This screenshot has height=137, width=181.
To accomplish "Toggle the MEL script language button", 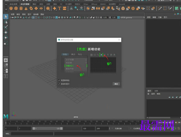I will [x=7, y=134].
